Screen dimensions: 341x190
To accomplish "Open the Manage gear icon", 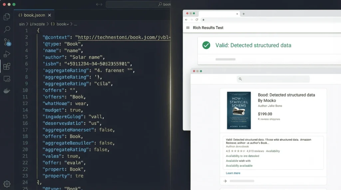I will [7, 184].
